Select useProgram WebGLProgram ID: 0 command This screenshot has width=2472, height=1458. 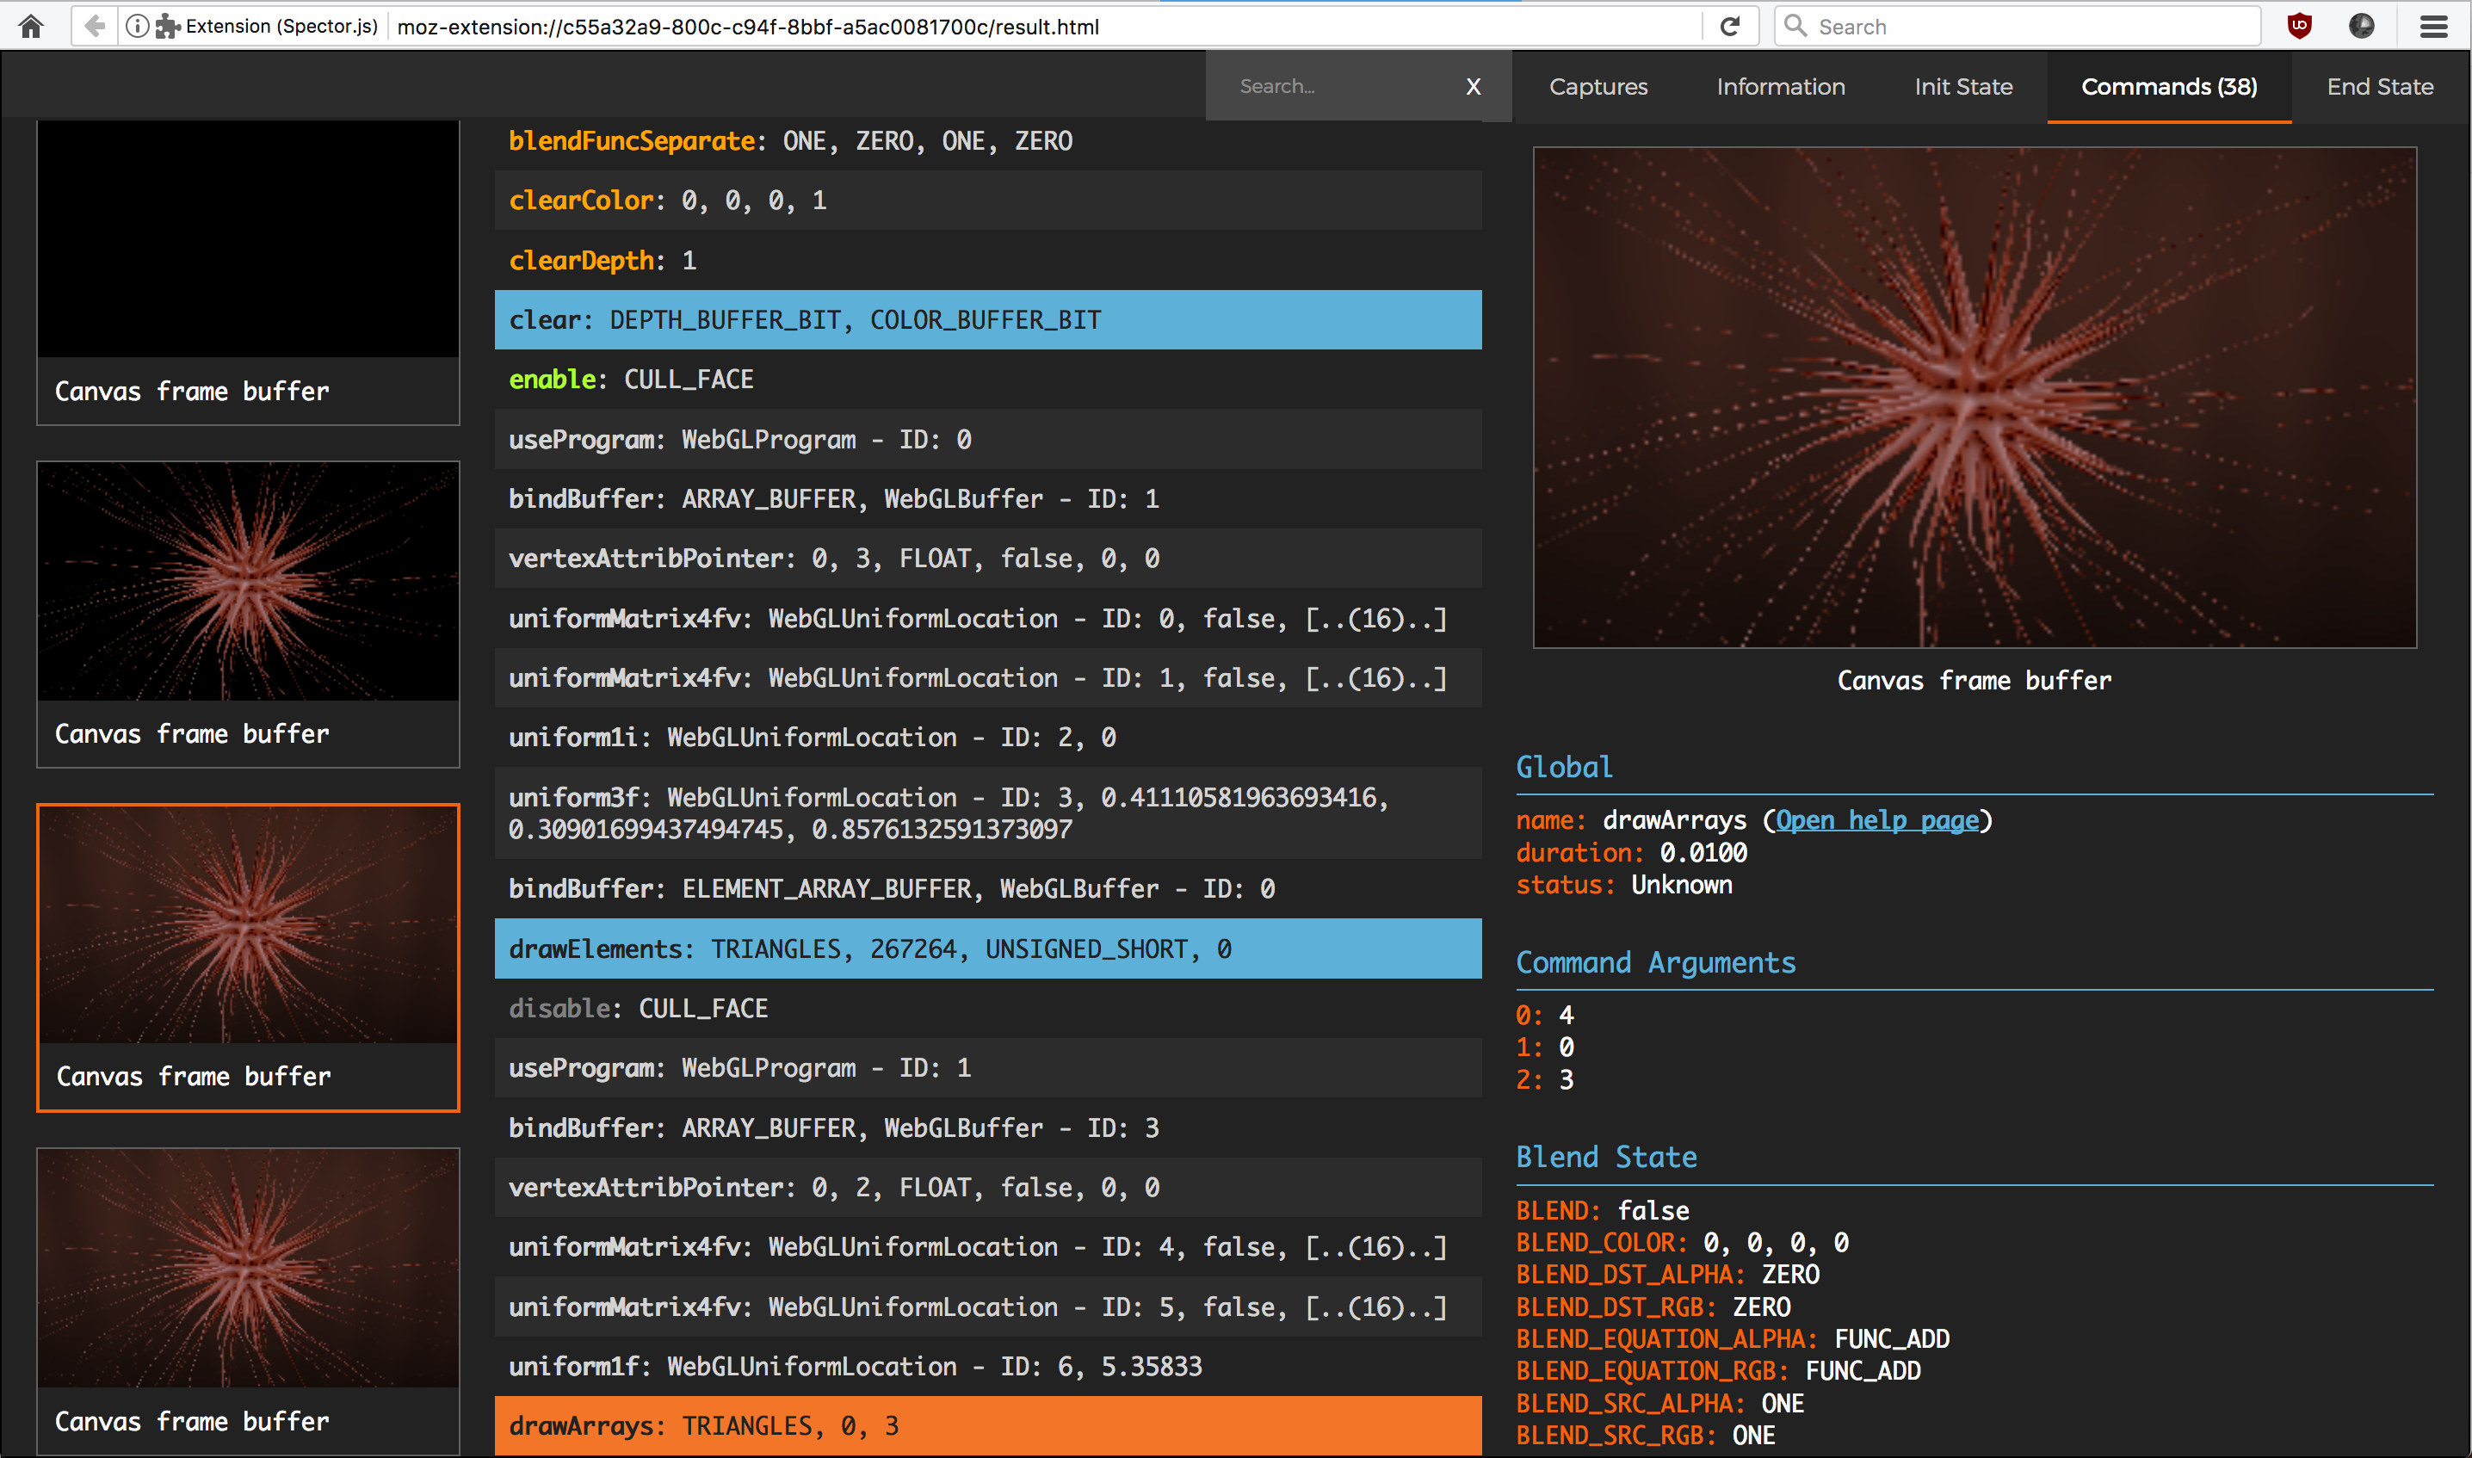point(987,439)
